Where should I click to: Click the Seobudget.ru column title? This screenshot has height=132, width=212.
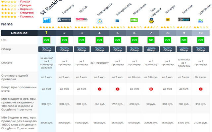coord(105,9)
